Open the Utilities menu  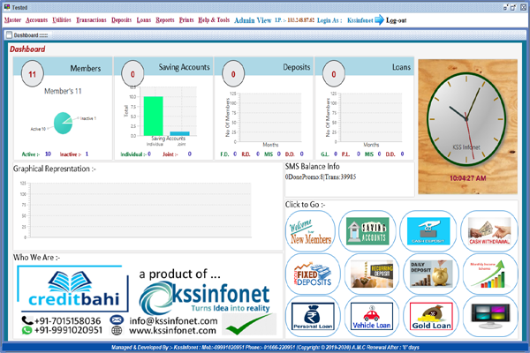click(62, 20)
